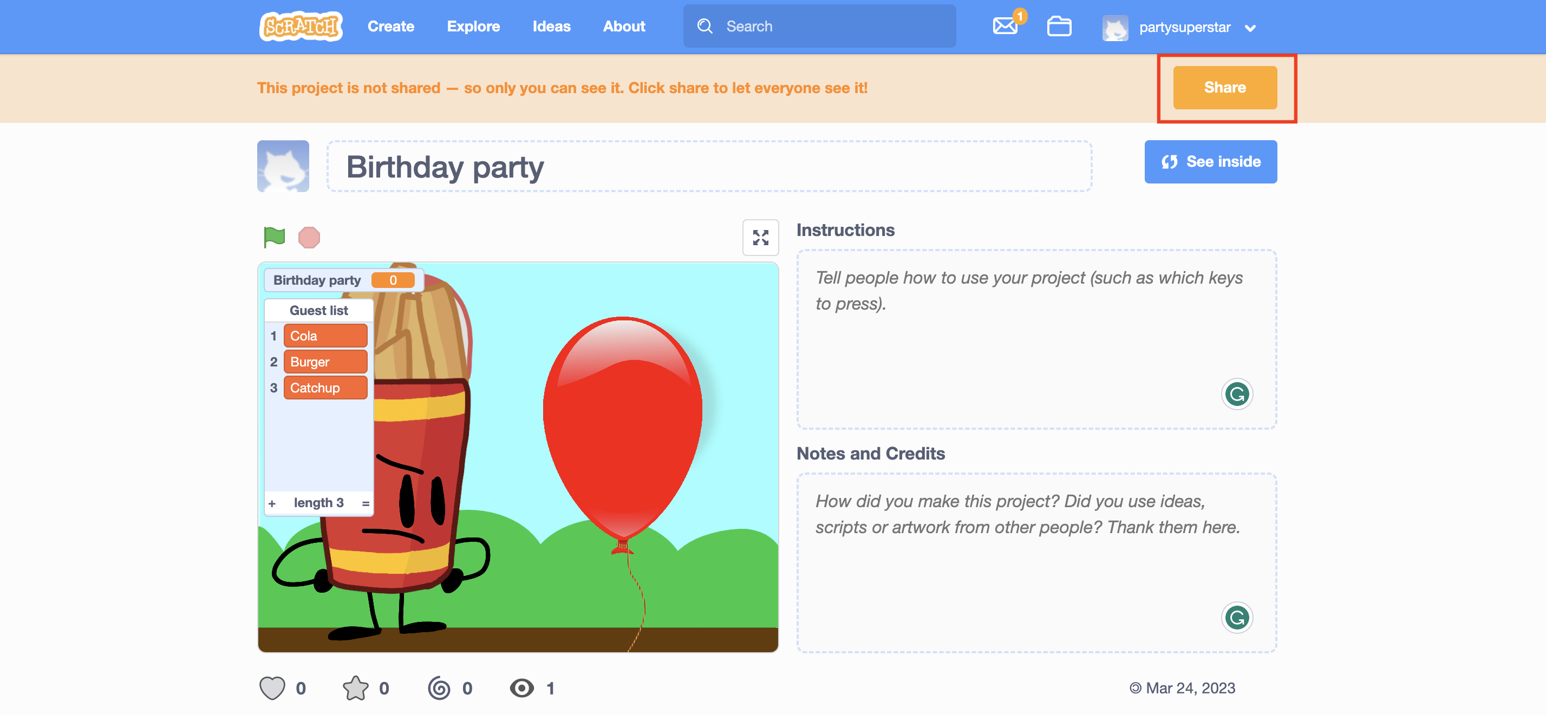This screenshot has width=1546, height=715.
Task: Click the Guest list resize handle
Action: click(366, 503)
